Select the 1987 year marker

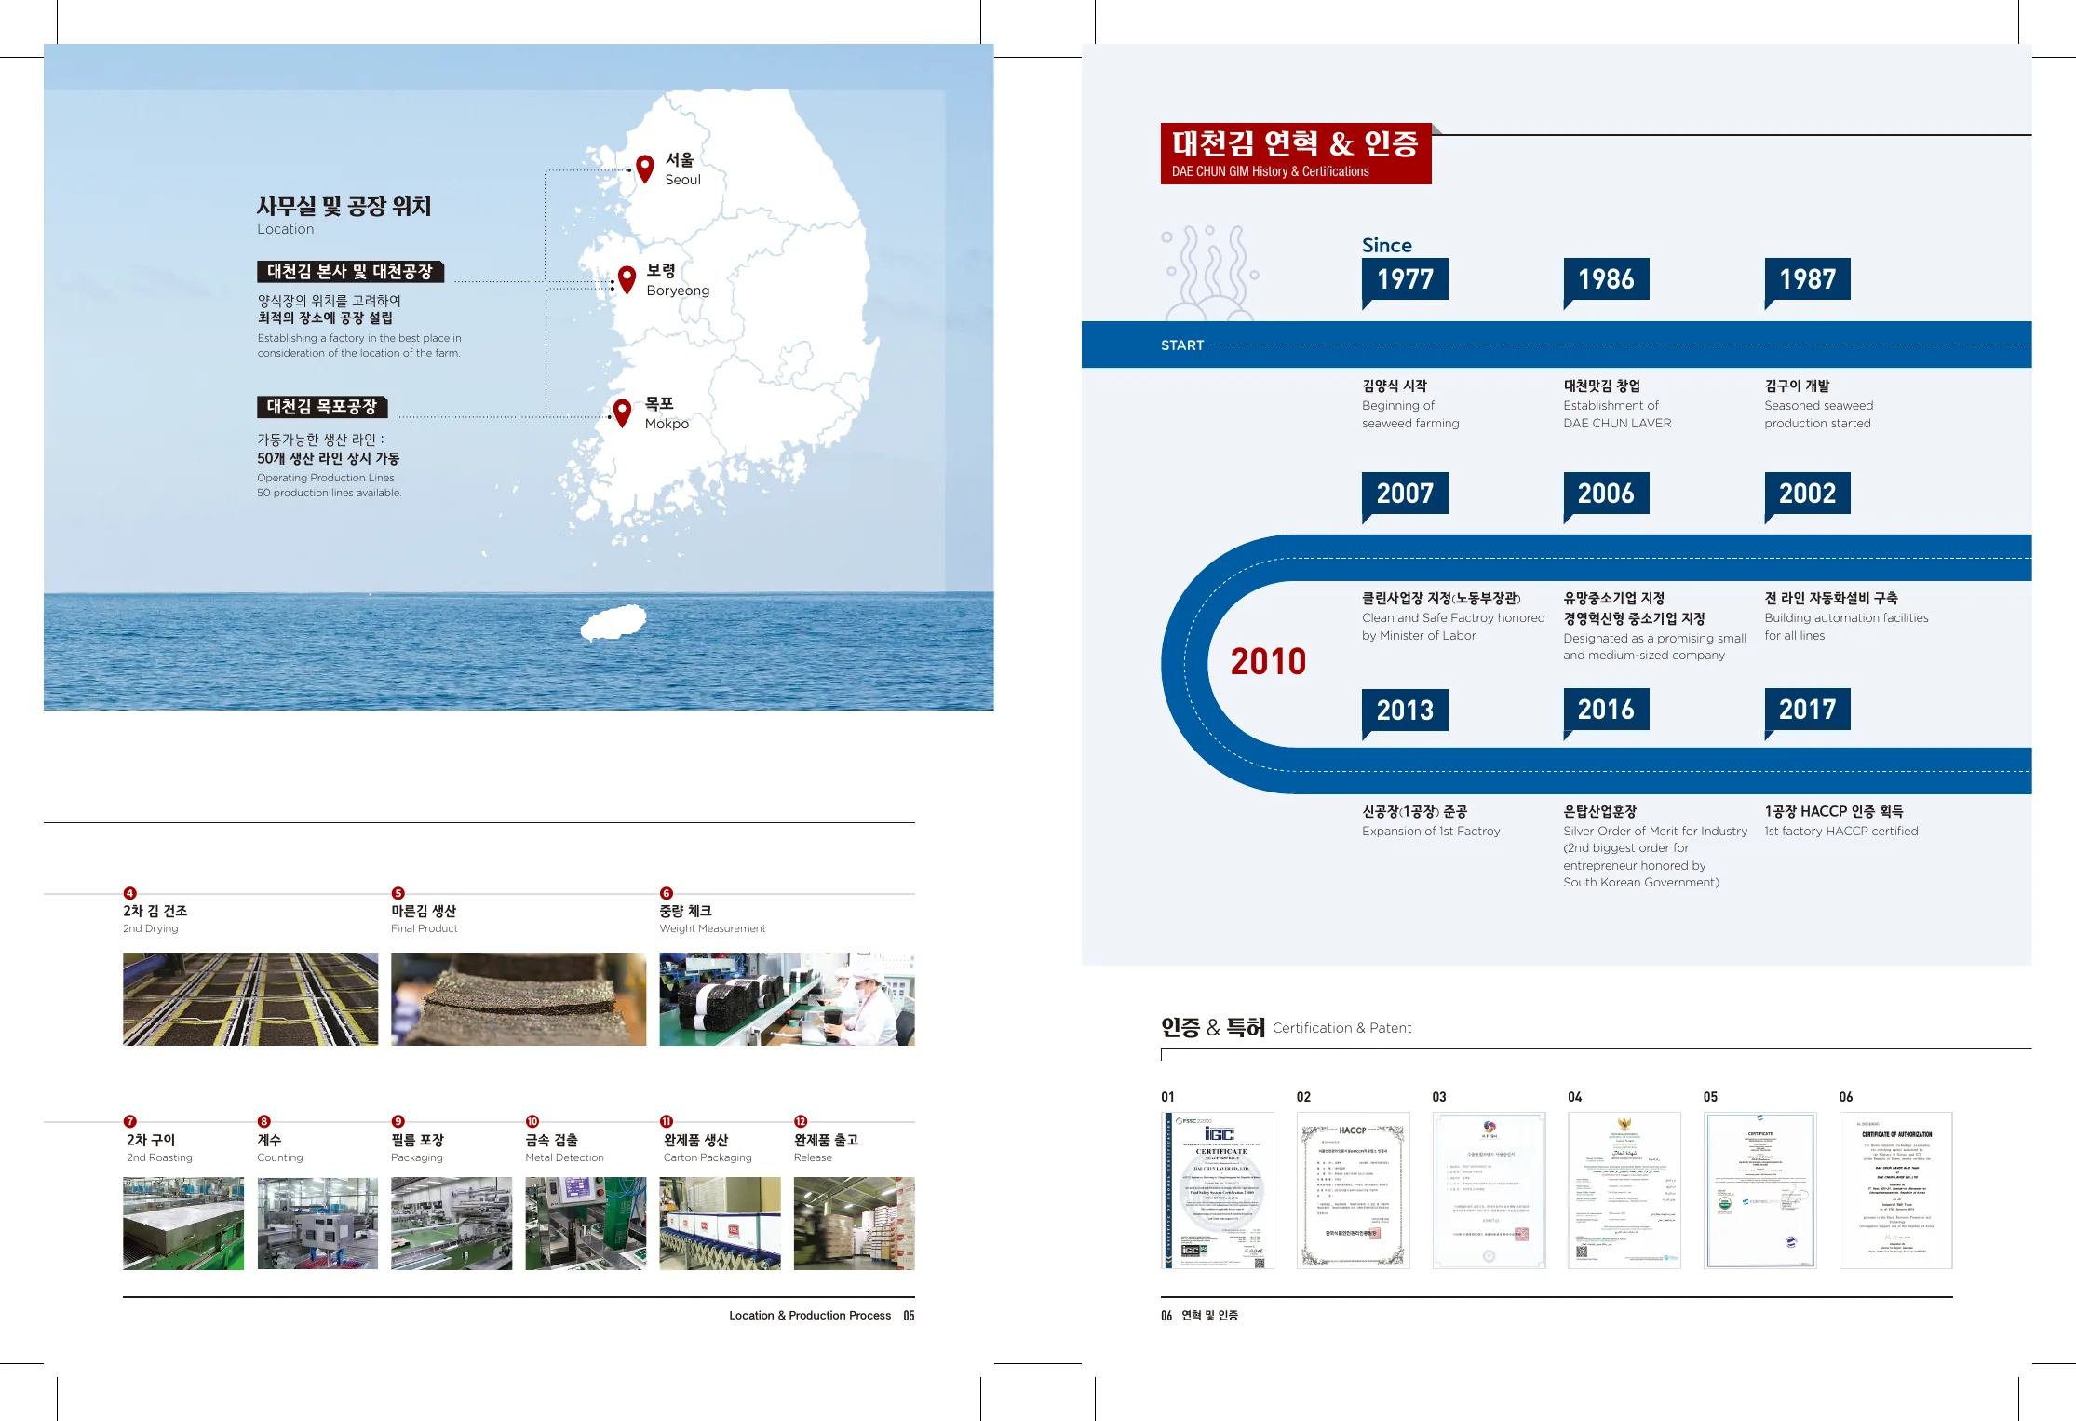pos(1807,279)
